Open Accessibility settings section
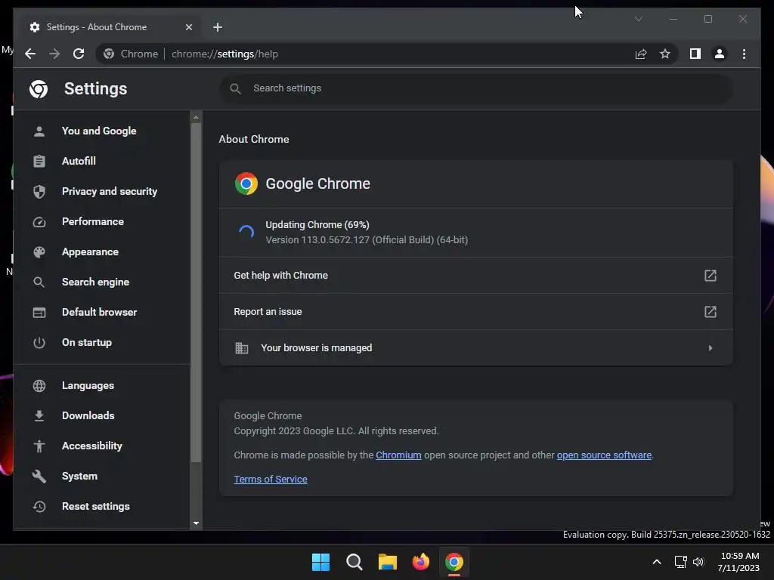Screen dimensions: 774x580 pyautogui.click(x=101, y=446)
